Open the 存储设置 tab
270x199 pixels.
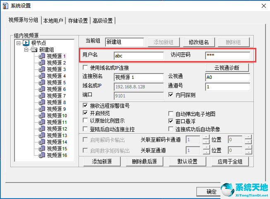(78, 21)
